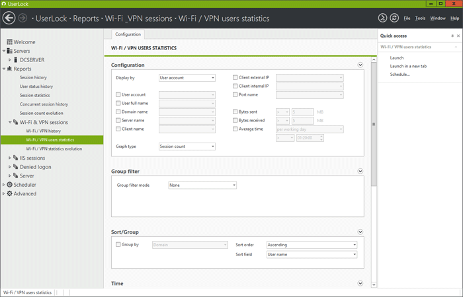The image size is (463, 297).
Task: Click the forward navigation arrow
Action: tap(22, 18)
